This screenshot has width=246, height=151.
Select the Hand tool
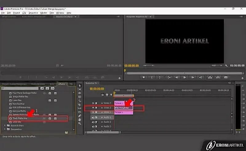pyautogui.click(x=80, y=120)
